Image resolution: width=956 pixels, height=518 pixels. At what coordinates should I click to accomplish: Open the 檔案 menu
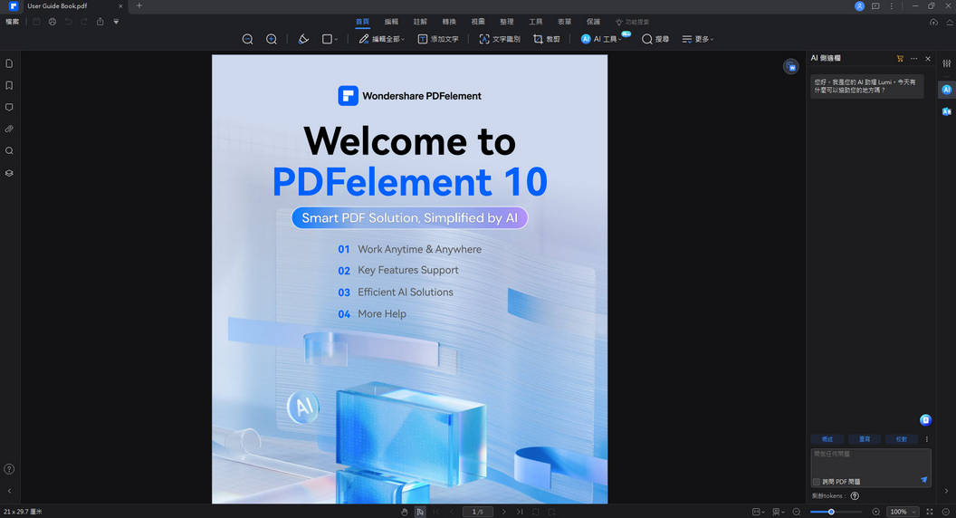pos(13,21)
